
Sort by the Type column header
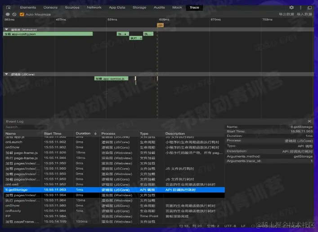click(144, 133)
